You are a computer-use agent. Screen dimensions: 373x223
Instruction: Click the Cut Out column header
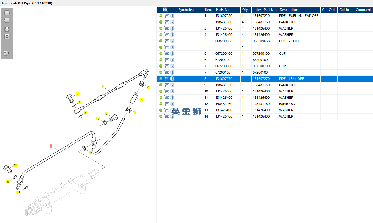[x=329, y=10]
